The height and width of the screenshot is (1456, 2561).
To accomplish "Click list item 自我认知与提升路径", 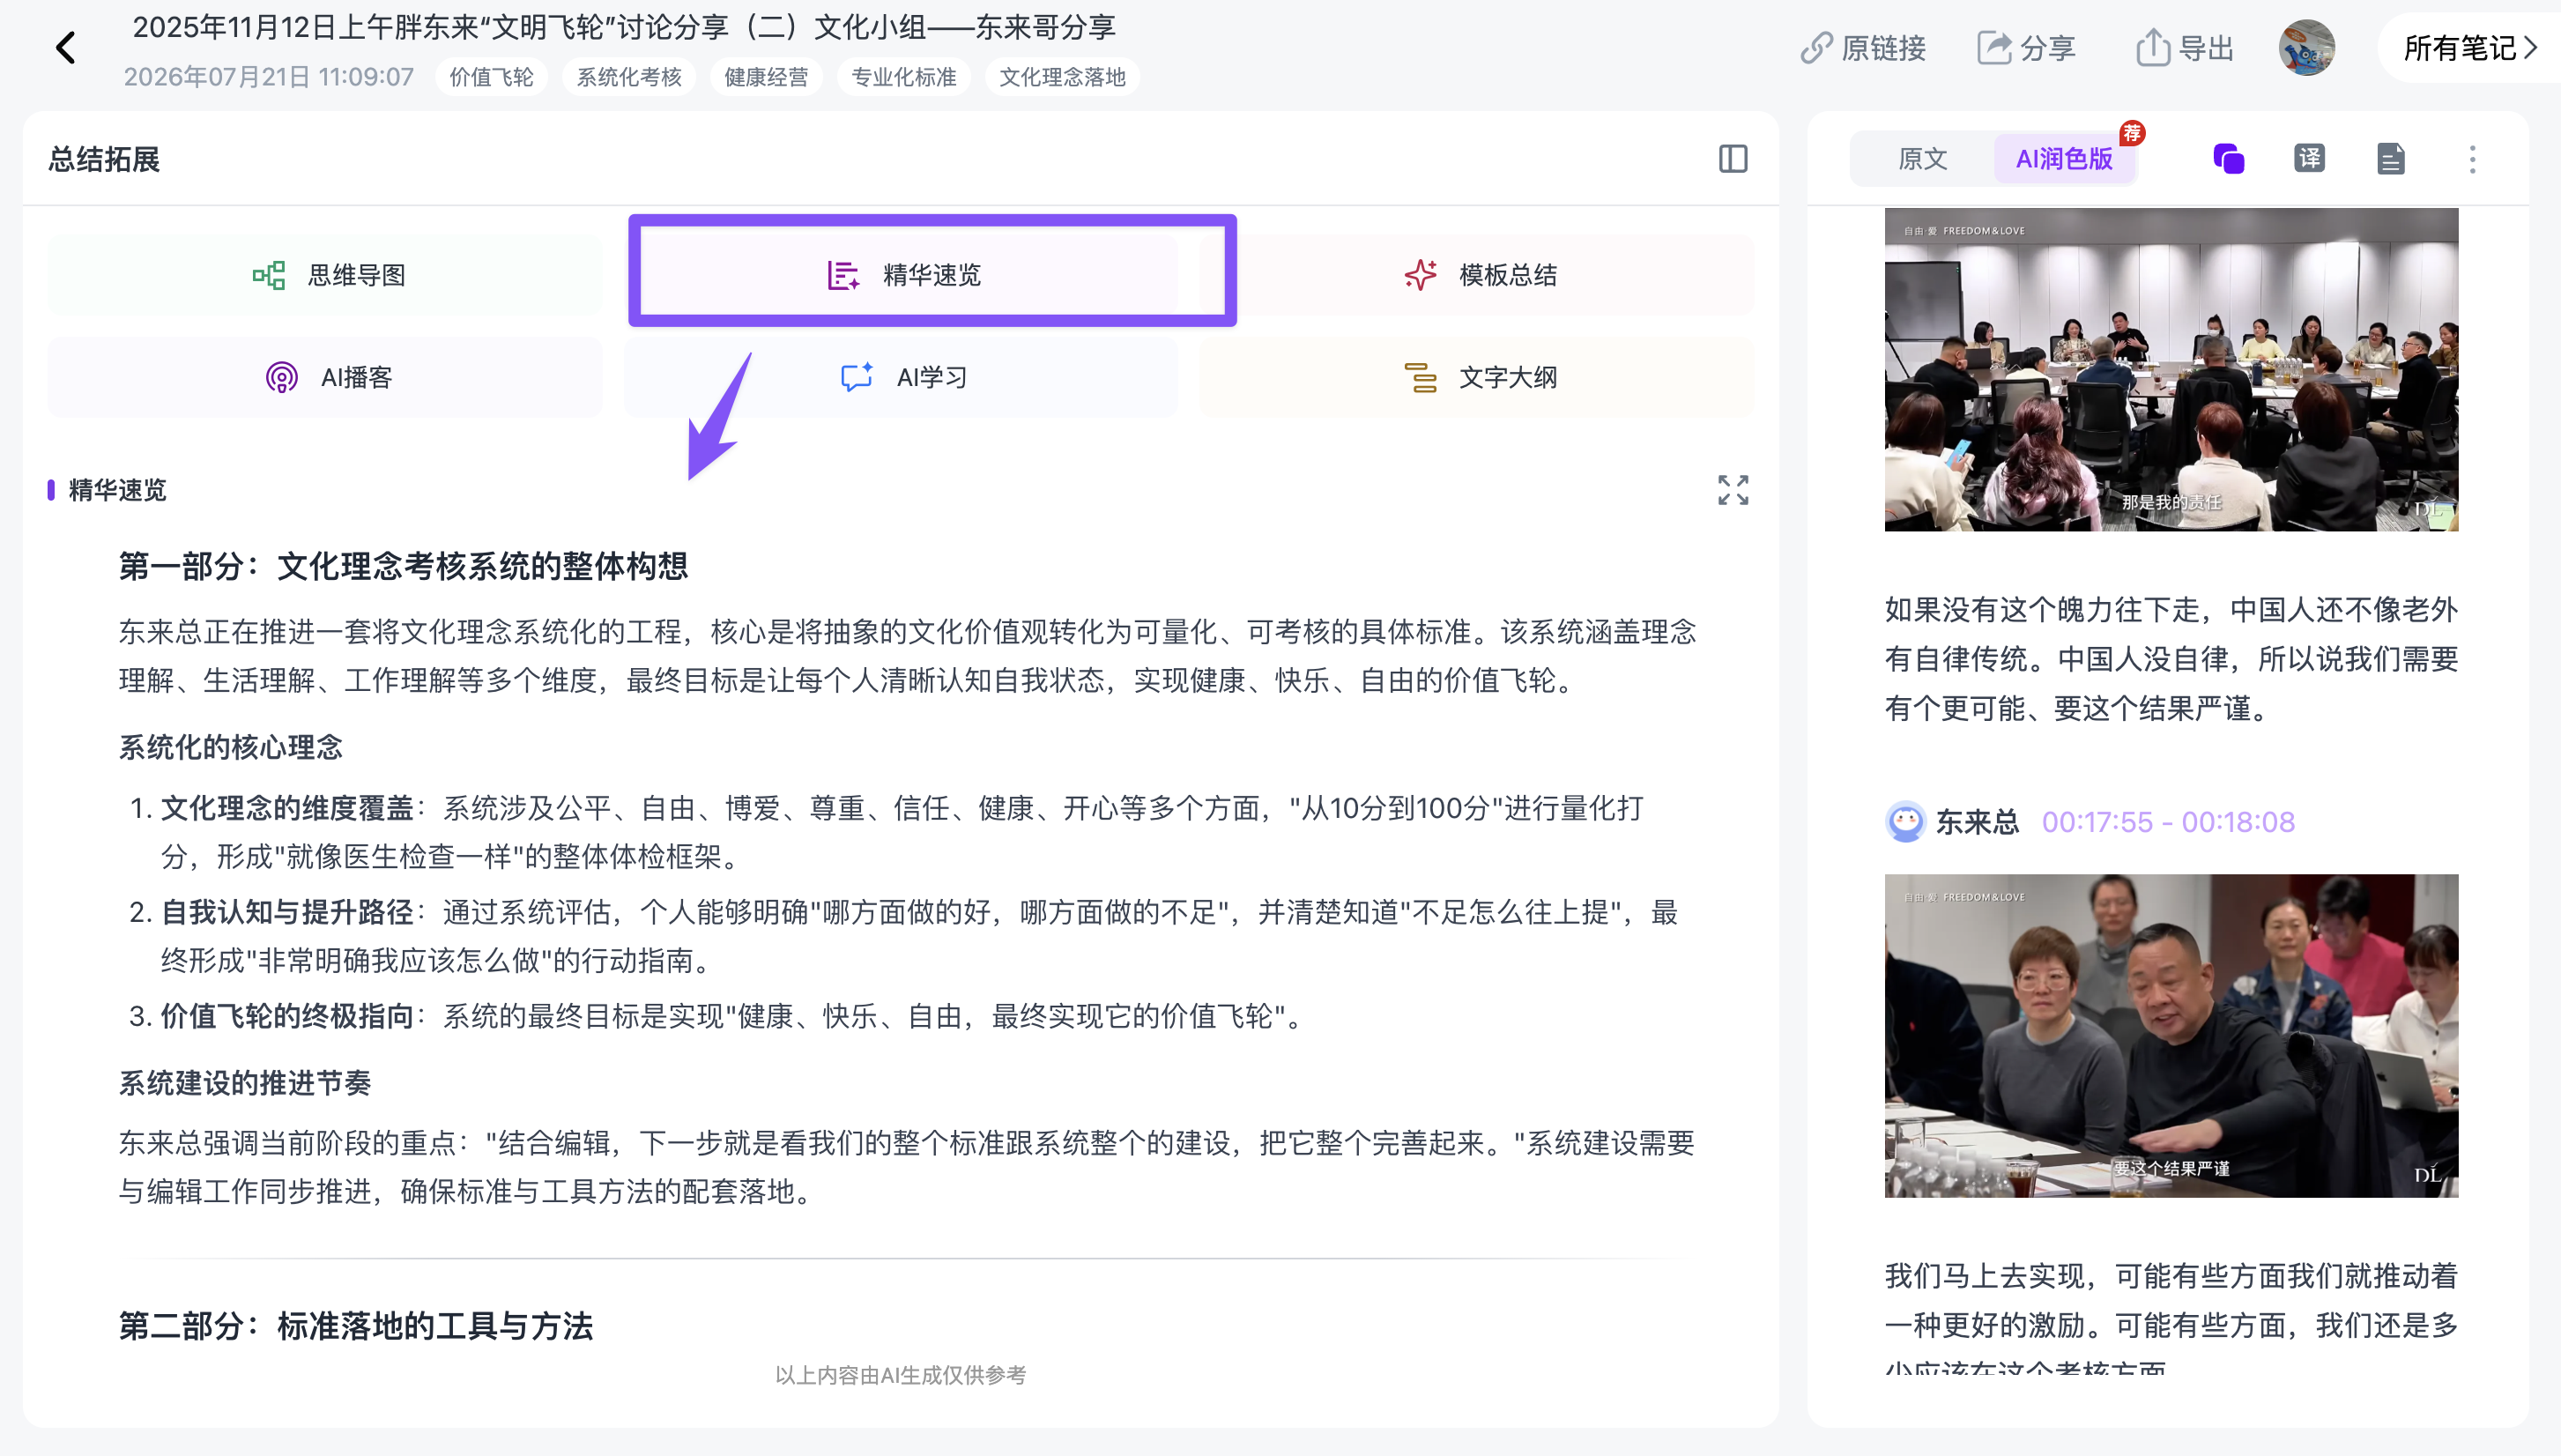I will point(287,912).
